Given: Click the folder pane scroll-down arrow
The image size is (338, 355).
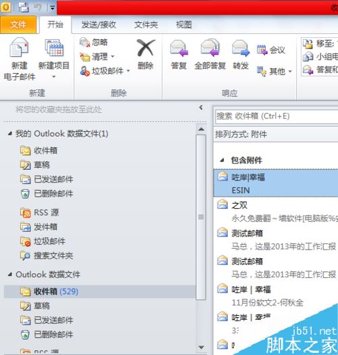Looking at the screenshot, I should [201, 347].
